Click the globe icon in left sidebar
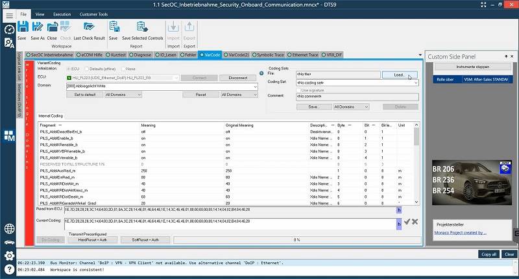Image resolution: width=519 pixels, height=279 pixels. 9,228
